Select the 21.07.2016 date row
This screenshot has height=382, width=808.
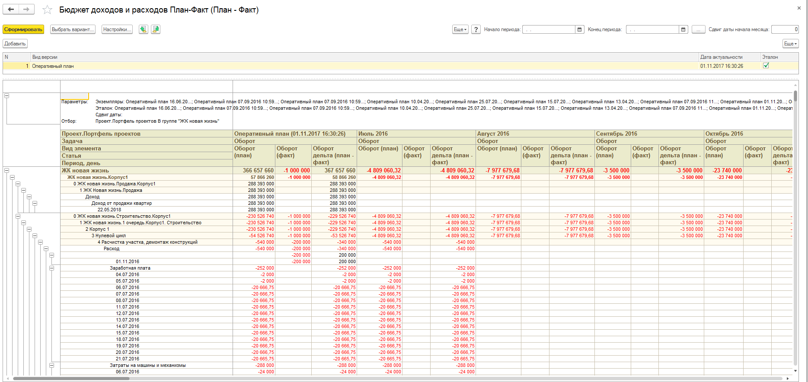point(147,359)
